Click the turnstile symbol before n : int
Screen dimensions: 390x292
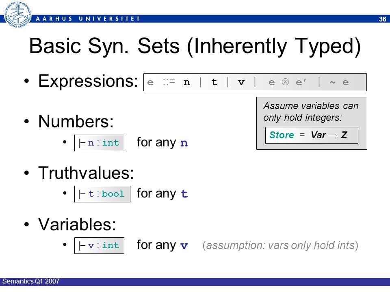point(82,143)
